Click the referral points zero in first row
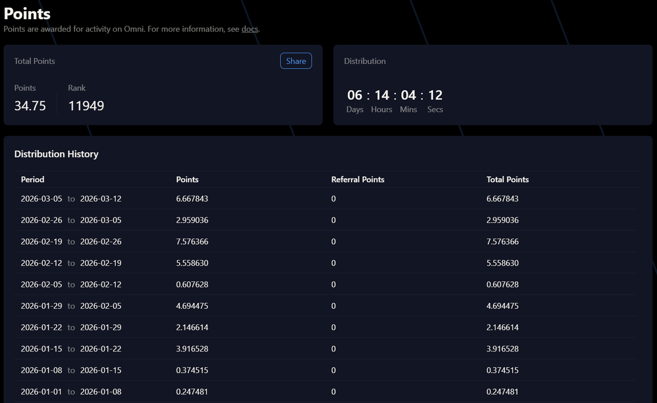 point(333,198)
